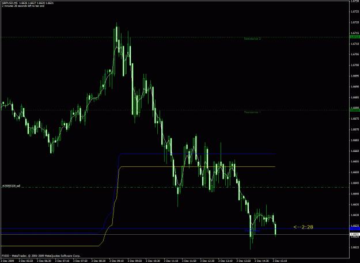Screen dimensions: 360x263
Task: Click the '3 Dec 11:50' time axis label
Action: (x=190, y=261)
